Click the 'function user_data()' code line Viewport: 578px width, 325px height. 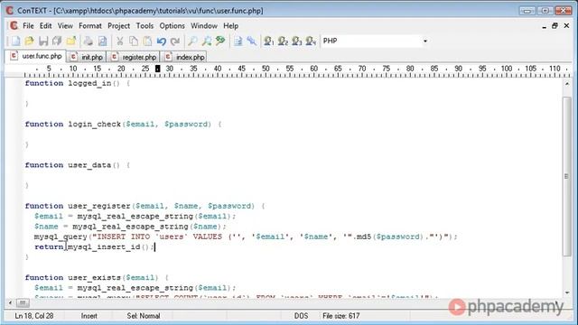78,165
